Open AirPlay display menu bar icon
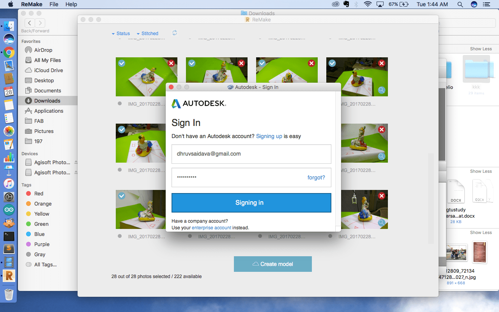Image resolution: width=499 pixels, height=312 pixels. coord(380,4)
